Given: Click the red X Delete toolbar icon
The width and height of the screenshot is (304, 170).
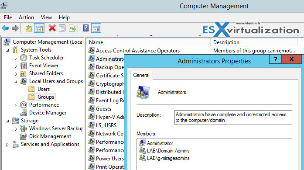Looking at the screenshot, I should [x=52, y=28].
